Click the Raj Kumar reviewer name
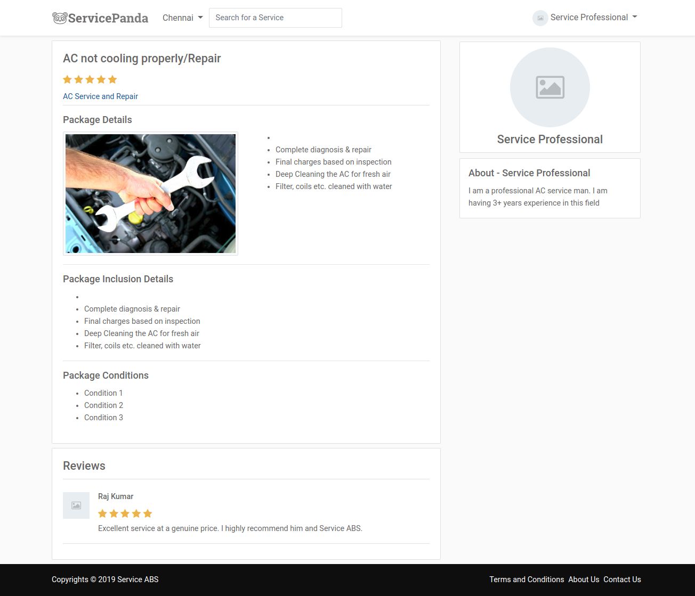 [x=116, y=496]
